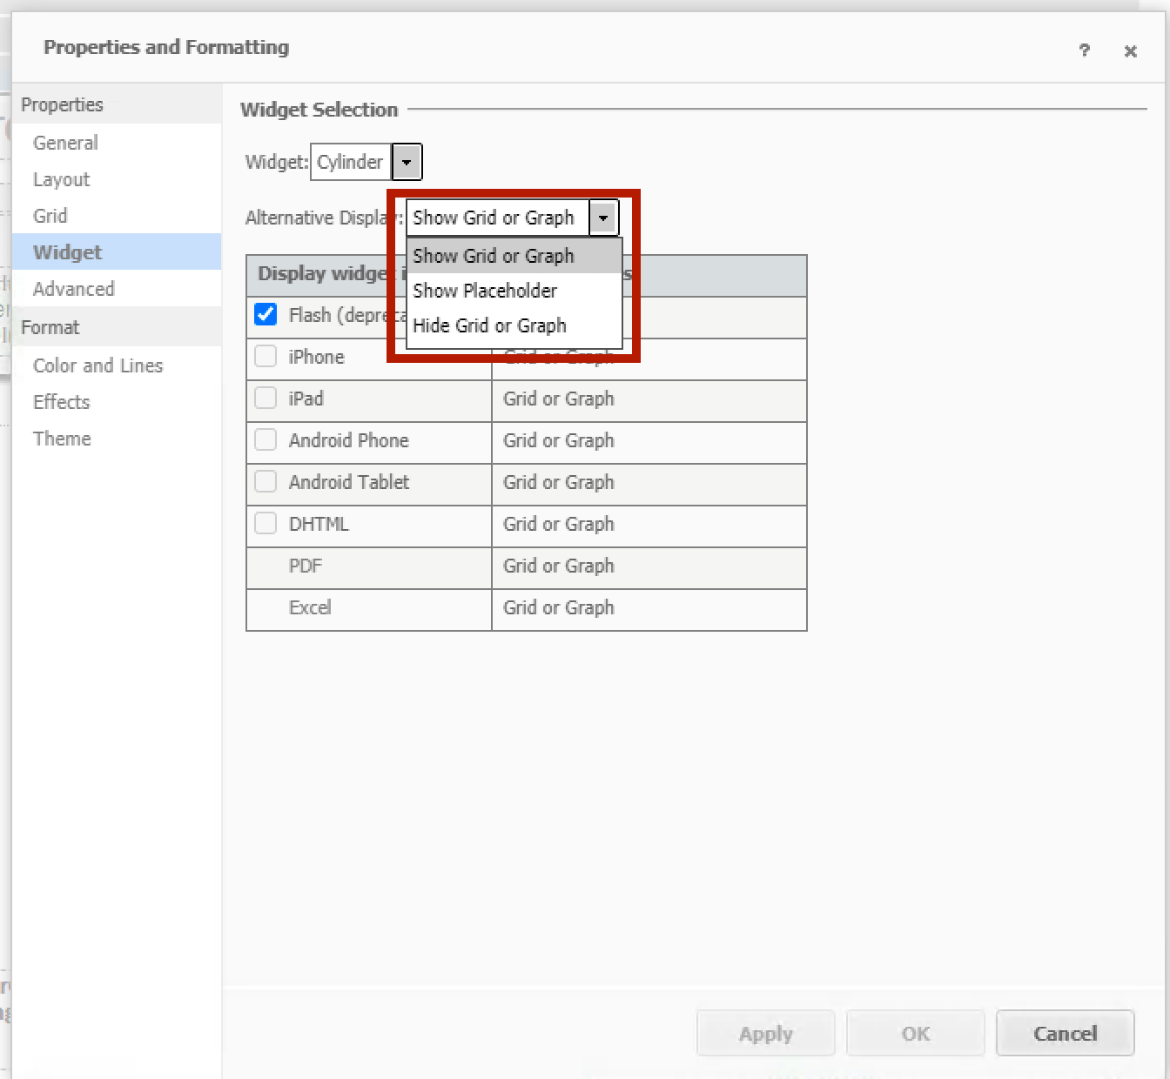The width and height of the screenshot is (1170, 1079).
Task: Select Hide Grid or Graph option
Action: point(489,325)
